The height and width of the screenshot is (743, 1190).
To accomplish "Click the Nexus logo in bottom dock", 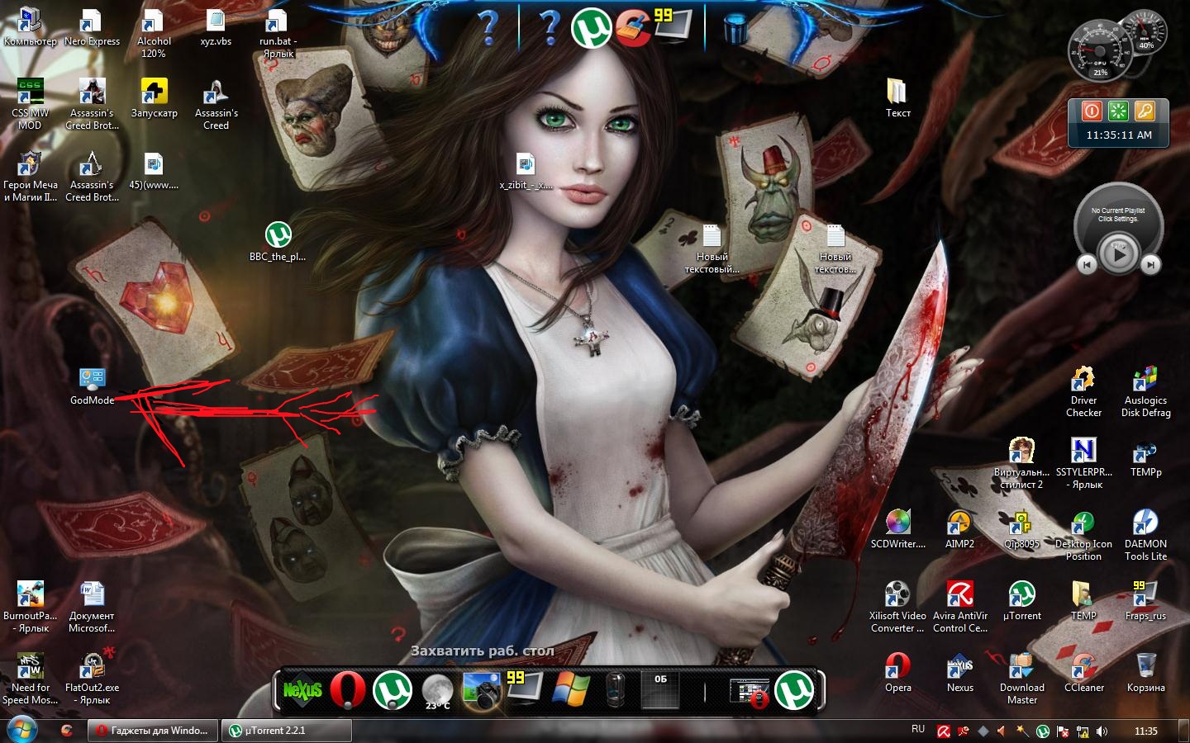I will click(302, 690).
